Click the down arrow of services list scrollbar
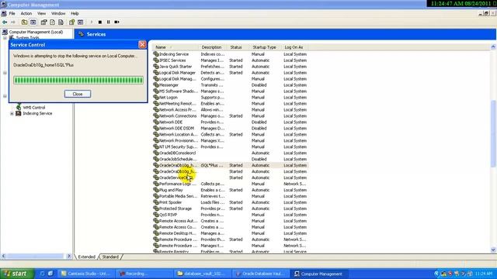The width and height of the screenshot is (497, 279). [493, 250]
